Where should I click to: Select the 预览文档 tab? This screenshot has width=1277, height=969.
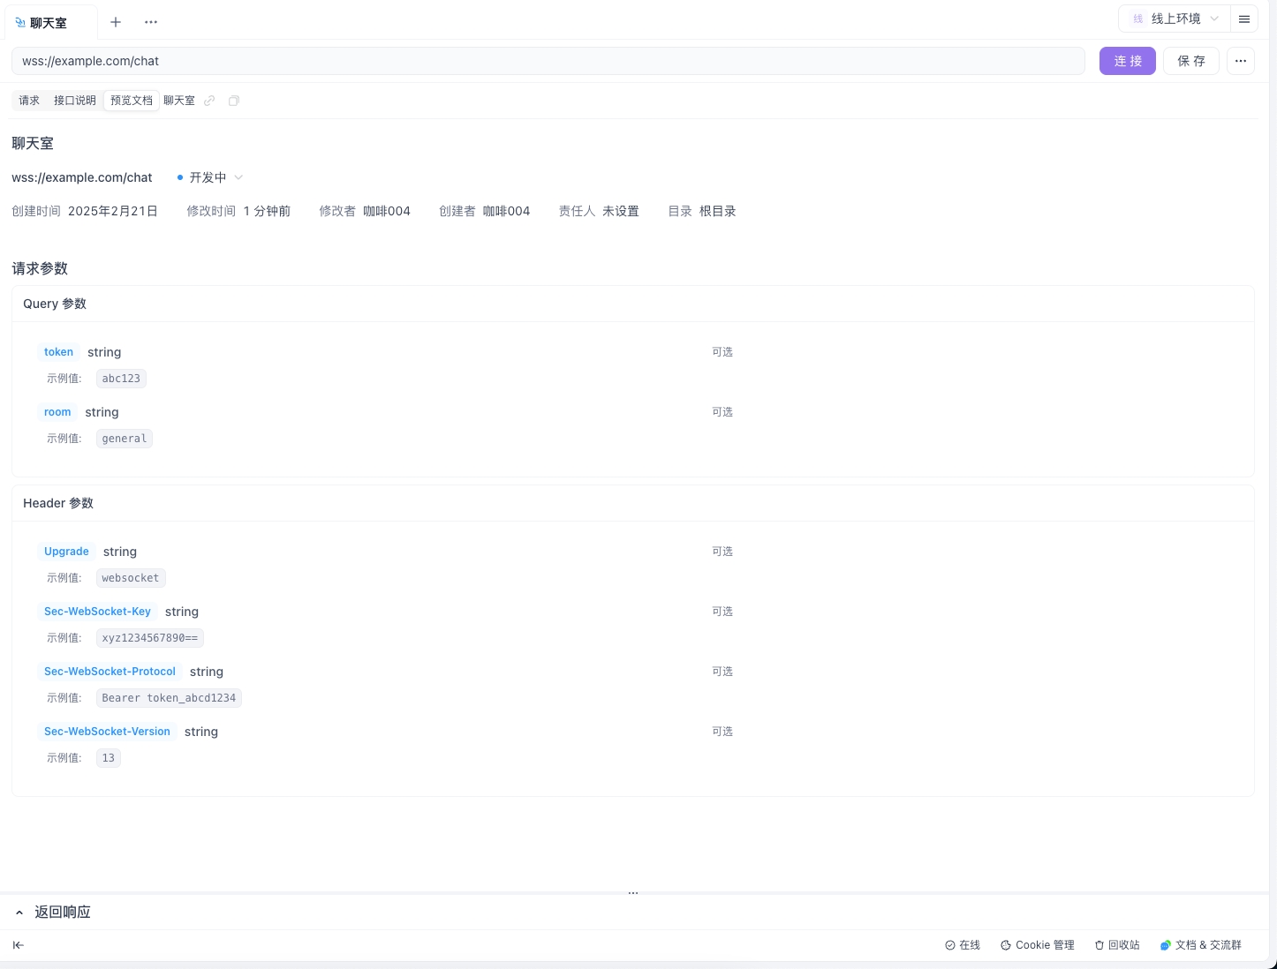tap(132, 101)
